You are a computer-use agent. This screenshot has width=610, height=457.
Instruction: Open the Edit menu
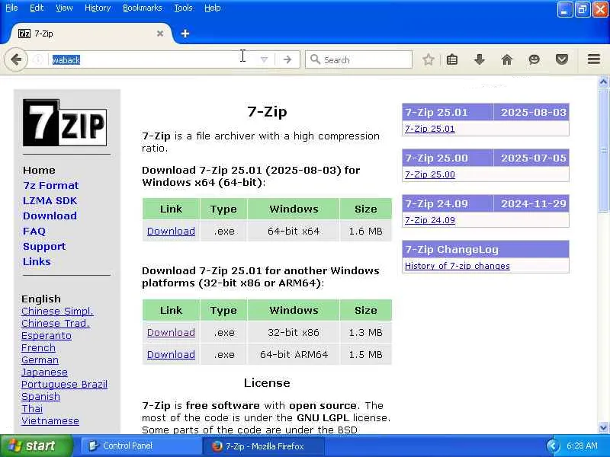[x=37, y=8]
